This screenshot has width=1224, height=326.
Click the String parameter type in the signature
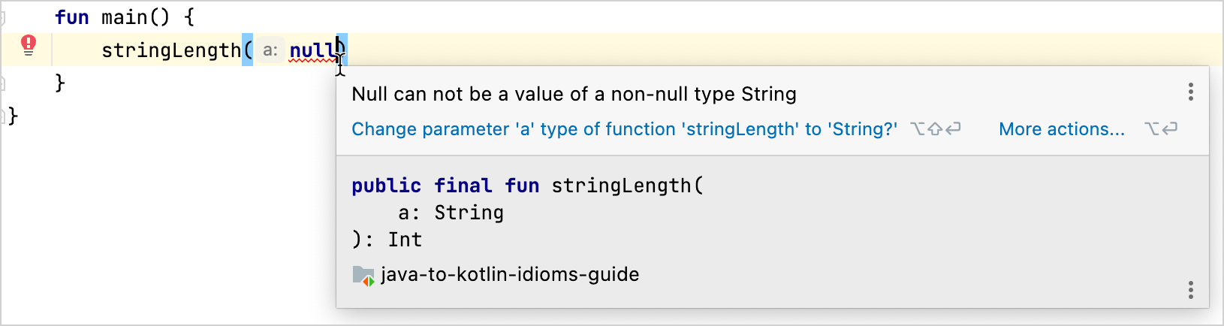point(469,213)
